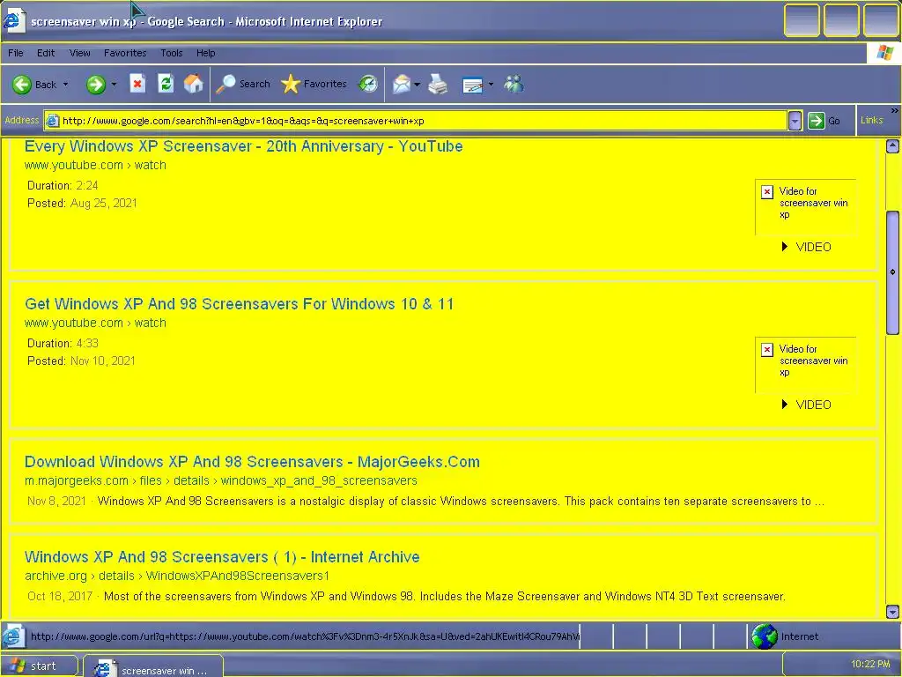This screenshot has width=902, height=677.
Task: Click the 10:22 PM clock in the tray
Action: 870,664
